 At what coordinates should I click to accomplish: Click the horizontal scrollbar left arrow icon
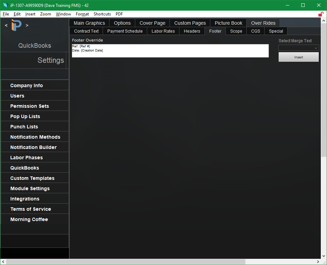tap(3, 262)
